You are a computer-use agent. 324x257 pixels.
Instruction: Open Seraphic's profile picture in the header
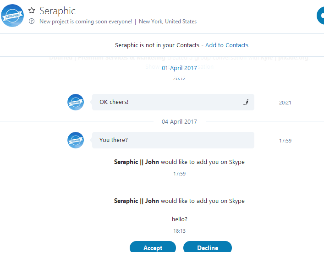tap(12, 16)
